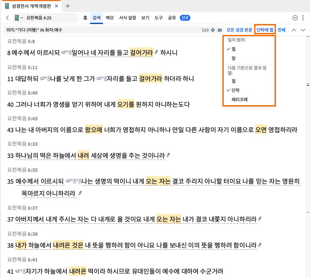Select 장 under 일치 범위

coord(233,58)
